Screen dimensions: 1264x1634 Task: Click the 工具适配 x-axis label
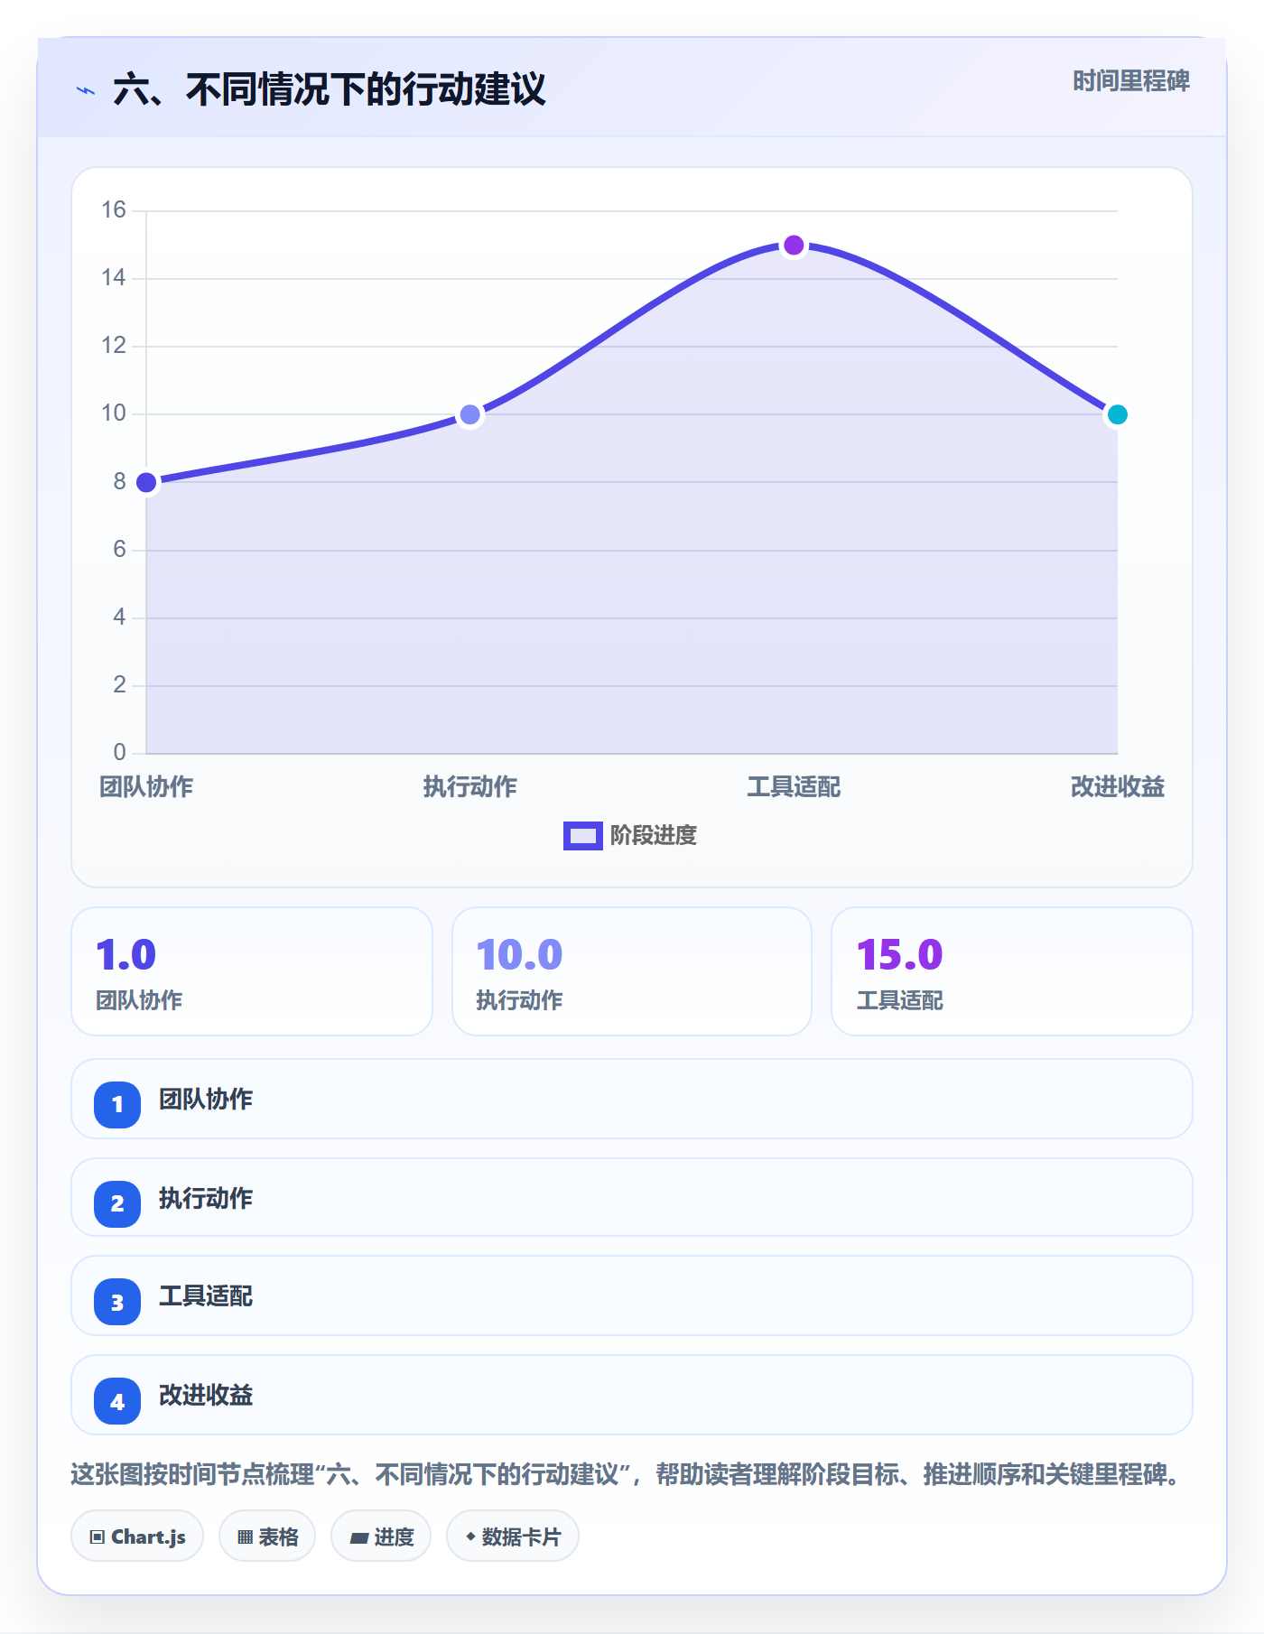click(794, 787)
